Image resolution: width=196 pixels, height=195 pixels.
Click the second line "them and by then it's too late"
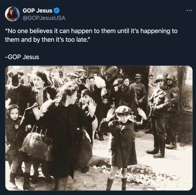(x=48, y=40)
